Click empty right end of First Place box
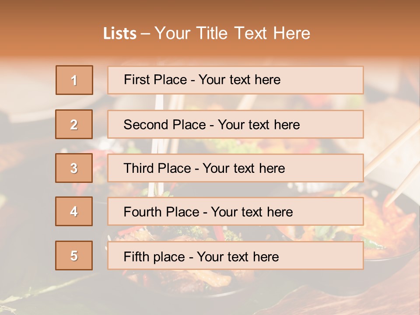This screenshot has width=420, height=315. click(332, 80)
